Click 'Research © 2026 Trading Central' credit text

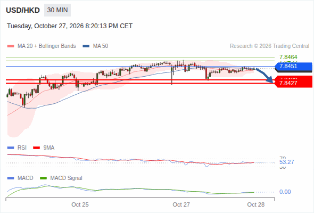269,46
